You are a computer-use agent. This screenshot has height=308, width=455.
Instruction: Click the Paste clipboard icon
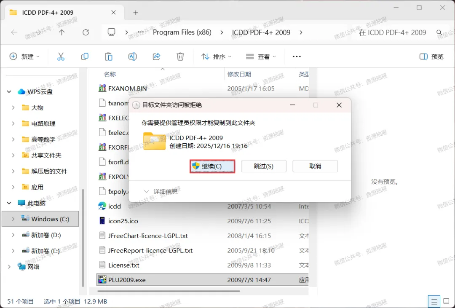coord(109,56)
